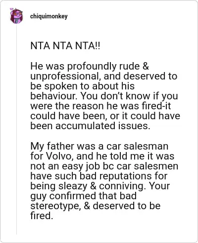Click the hyphenated text 'fired-it'
The image size is (198, 243).
point(156,106)
